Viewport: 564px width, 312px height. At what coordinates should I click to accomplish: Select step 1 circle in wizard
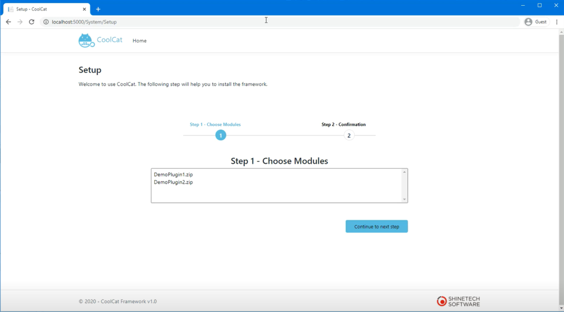tap(221, 136)
